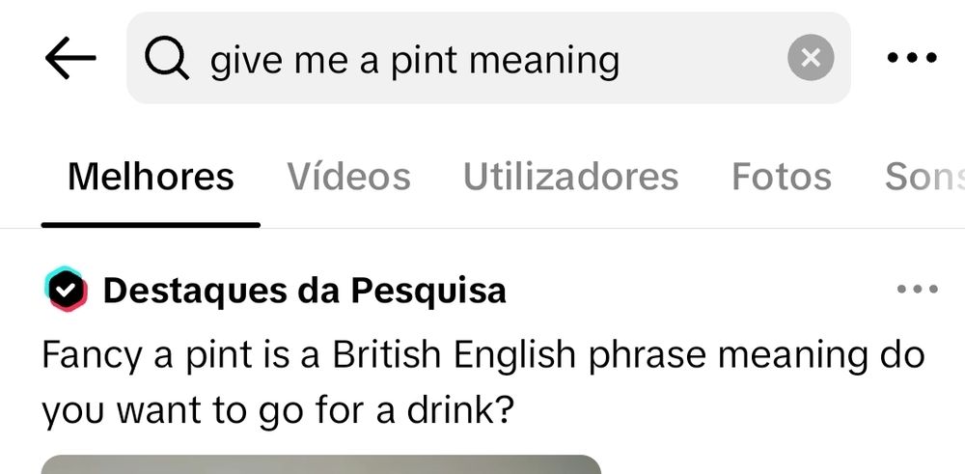Screen dimensions: 965x474
Task: Open the Destaques da Pesquisa three-dot menu
Action: (x=916, y=290)
